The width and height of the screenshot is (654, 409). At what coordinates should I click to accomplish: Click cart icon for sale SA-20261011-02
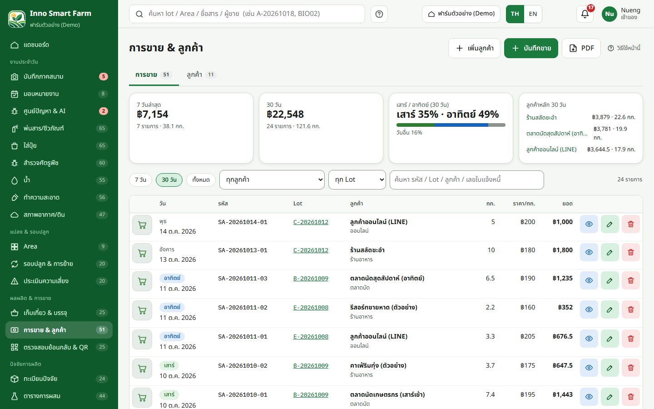pos(142,310)
